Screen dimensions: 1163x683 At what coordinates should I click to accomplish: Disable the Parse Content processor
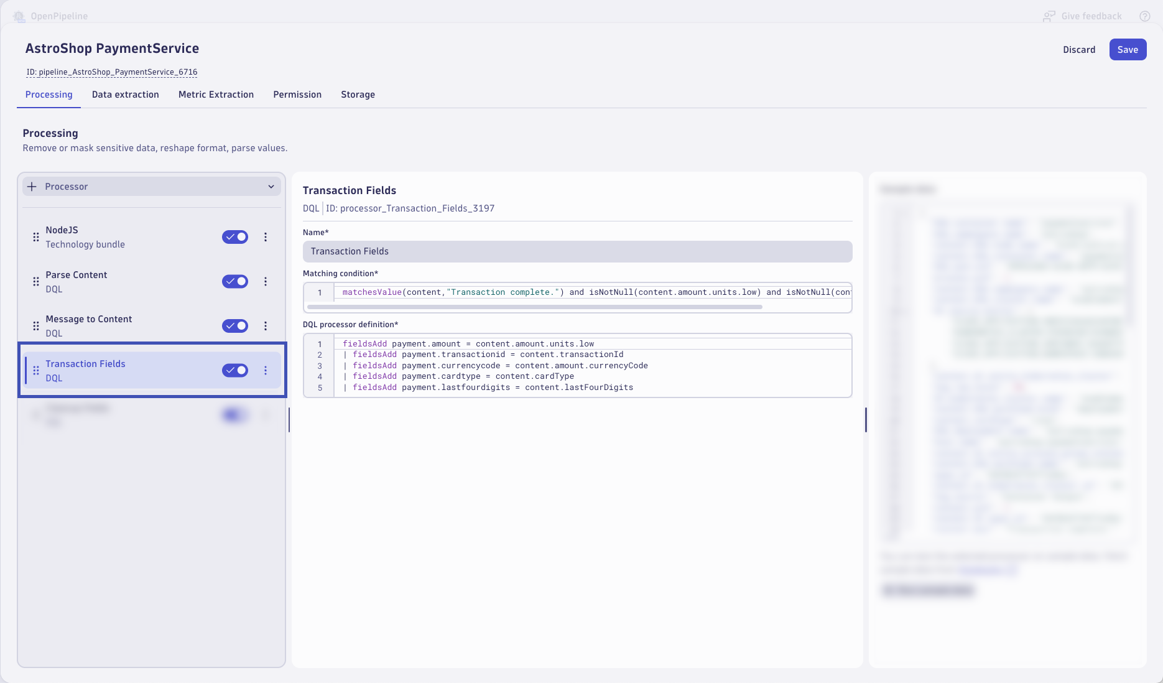tap(235, 282)
